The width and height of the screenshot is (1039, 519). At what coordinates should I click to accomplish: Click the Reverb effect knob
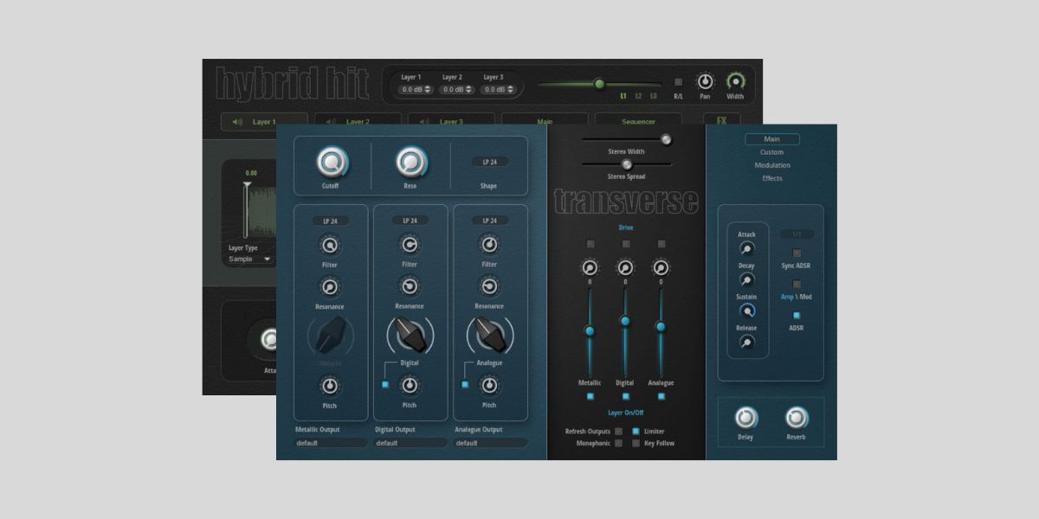(x=797, y=418)
